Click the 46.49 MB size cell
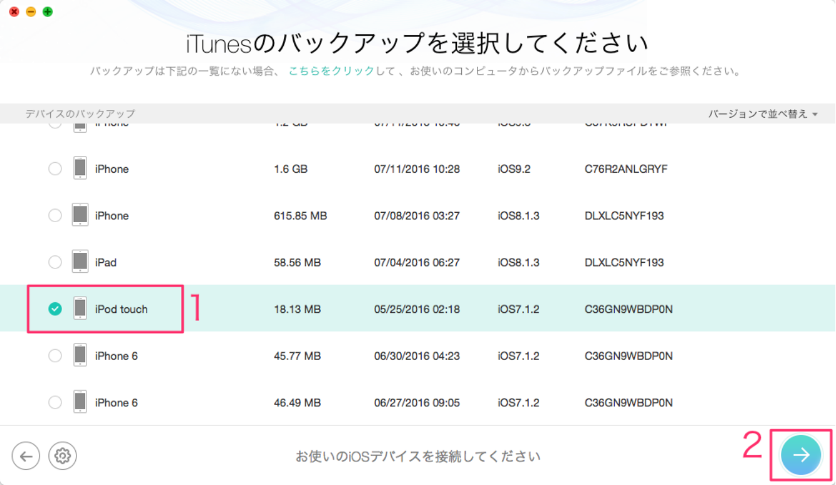836x485 pixels. point(297,403)
